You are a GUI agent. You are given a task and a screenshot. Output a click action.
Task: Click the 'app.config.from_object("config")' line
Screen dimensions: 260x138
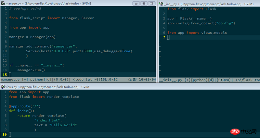(201, 23)
